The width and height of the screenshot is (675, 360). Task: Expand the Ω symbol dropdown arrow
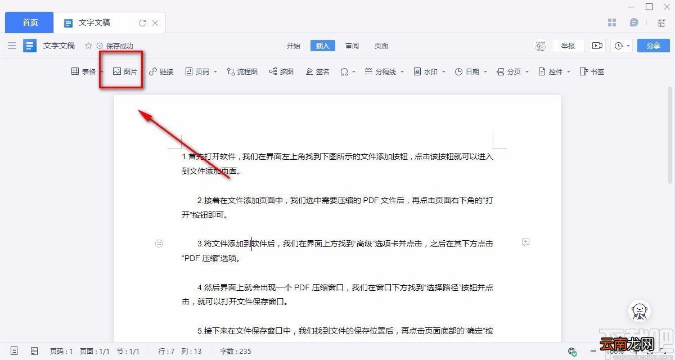354,72
